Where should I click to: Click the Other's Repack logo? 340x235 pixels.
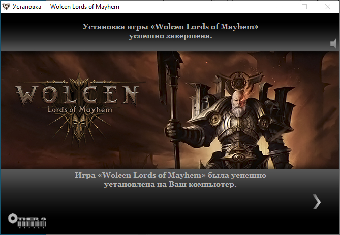tap(27, 221)
